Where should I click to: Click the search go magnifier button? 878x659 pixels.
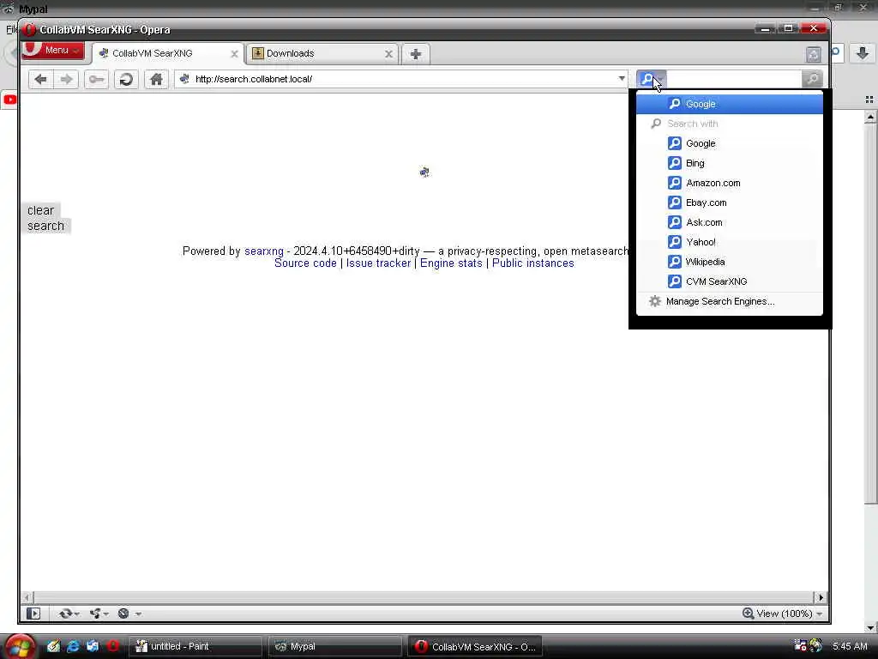[x=812, y=79]
